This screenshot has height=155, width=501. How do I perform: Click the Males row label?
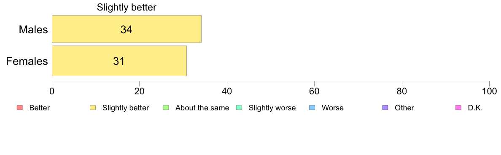34,29
